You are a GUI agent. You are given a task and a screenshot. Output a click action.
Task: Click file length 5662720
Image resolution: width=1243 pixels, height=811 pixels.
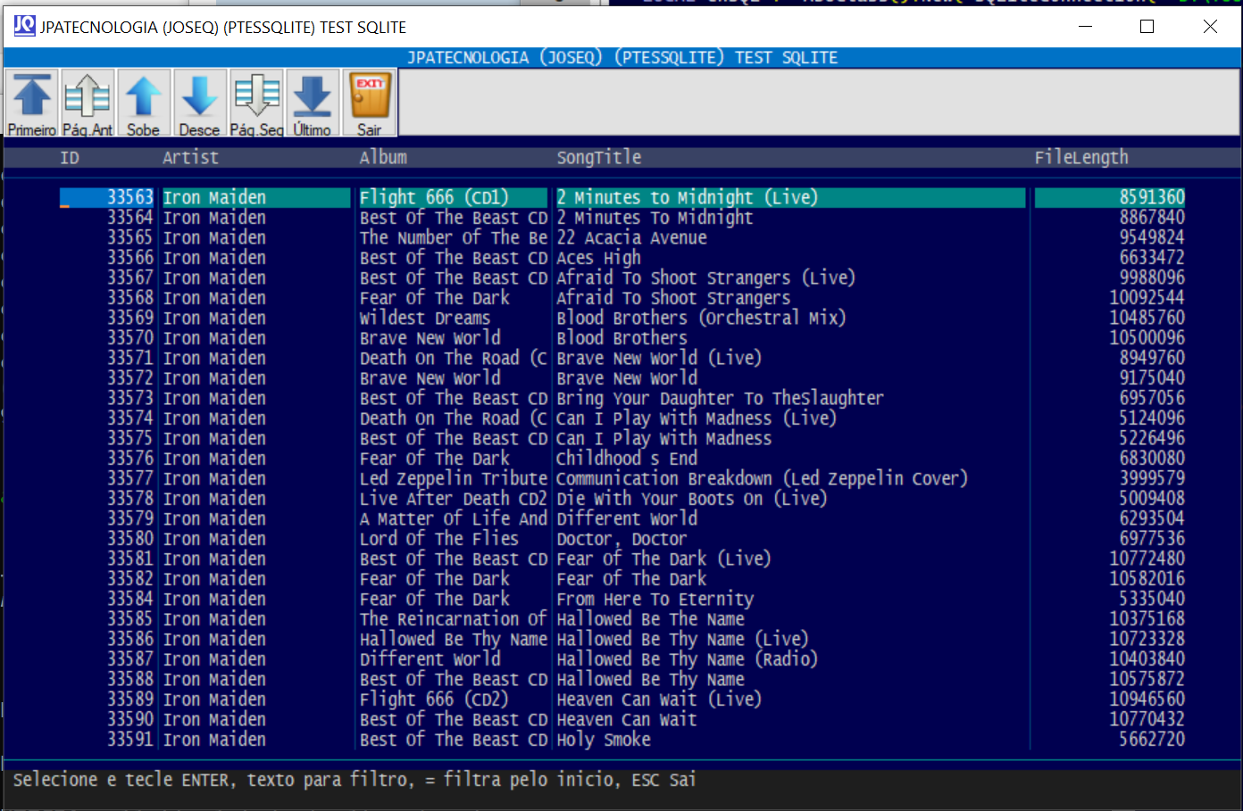[x=1152, y=740]
